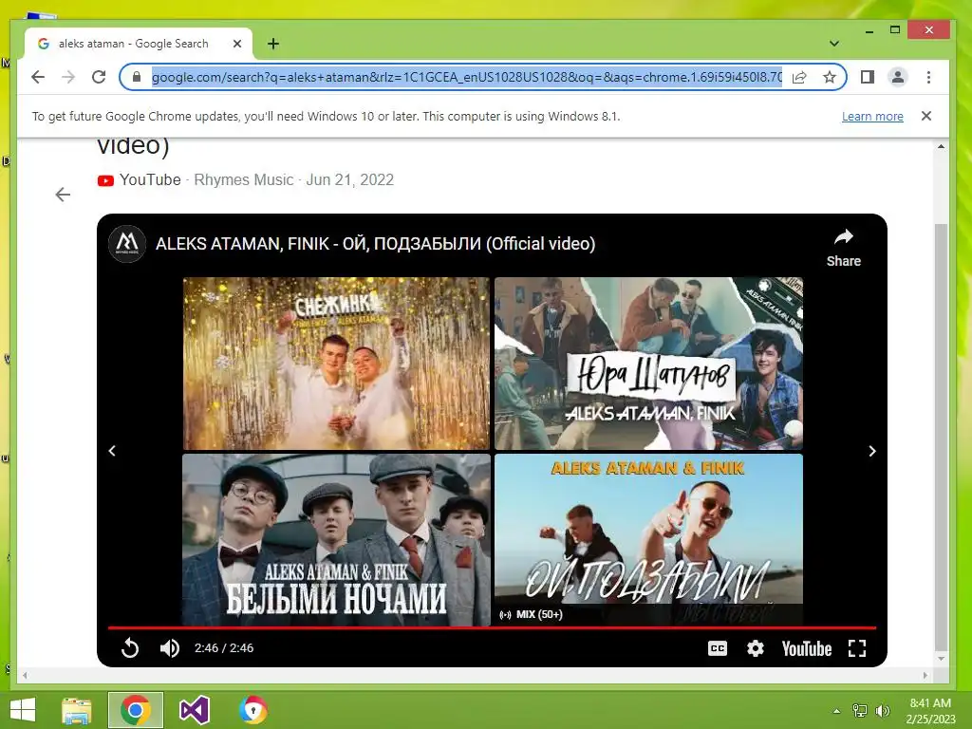The image size is (972, 729).
Task: Seek on the red video progress bar
Action: point(492,628)
